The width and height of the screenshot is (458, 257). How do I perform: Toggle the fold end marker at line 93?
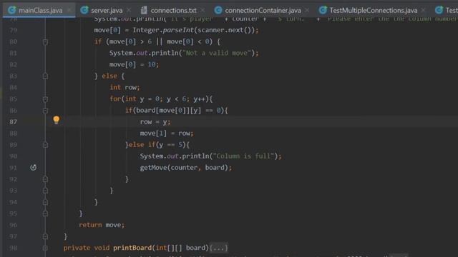tap(45, 191)
